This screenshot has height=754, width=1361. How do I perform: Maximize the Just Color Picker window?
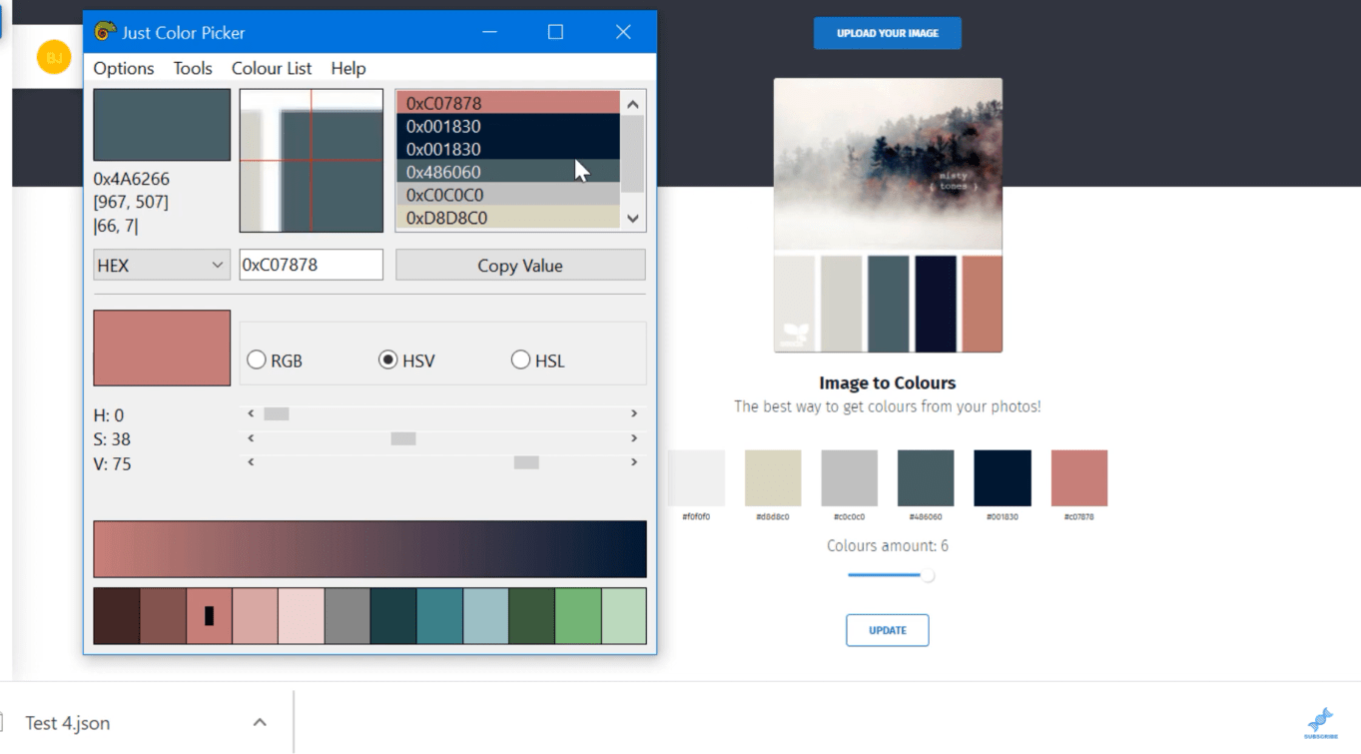pos(555,32)
